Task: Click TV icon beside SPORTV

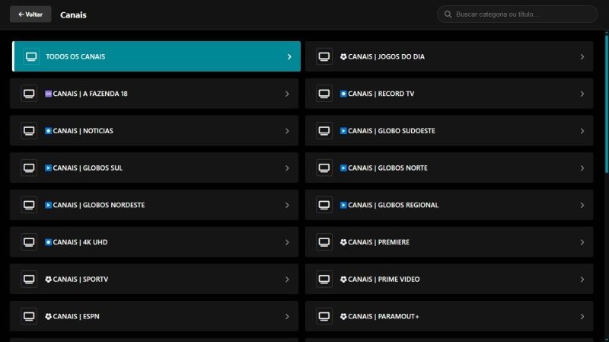Action: 29,279
